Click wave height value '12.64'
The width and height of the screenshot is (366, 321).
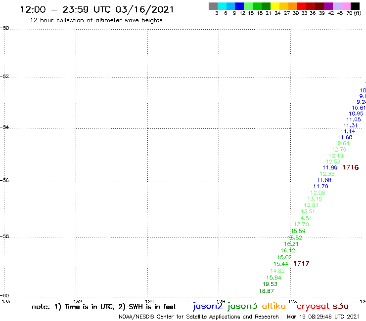[342, 143]
